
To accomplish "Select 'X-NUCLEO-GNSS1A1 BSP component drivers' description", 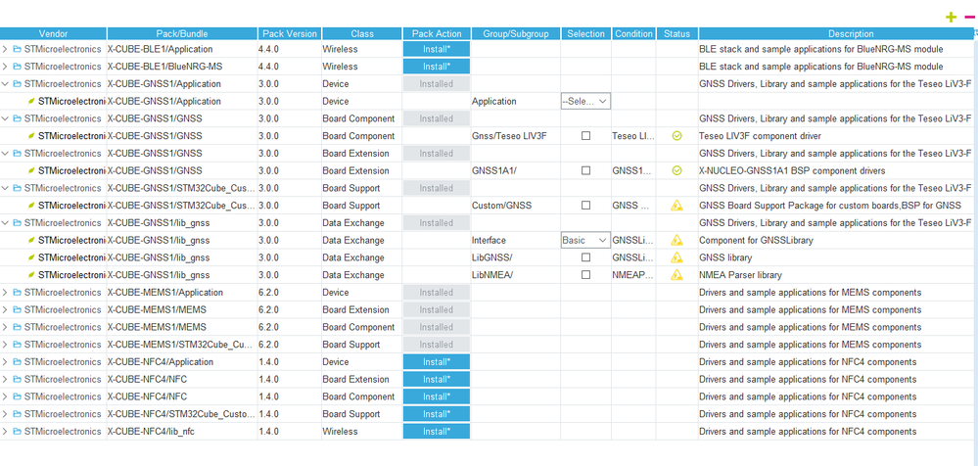I will coord(792,171).
